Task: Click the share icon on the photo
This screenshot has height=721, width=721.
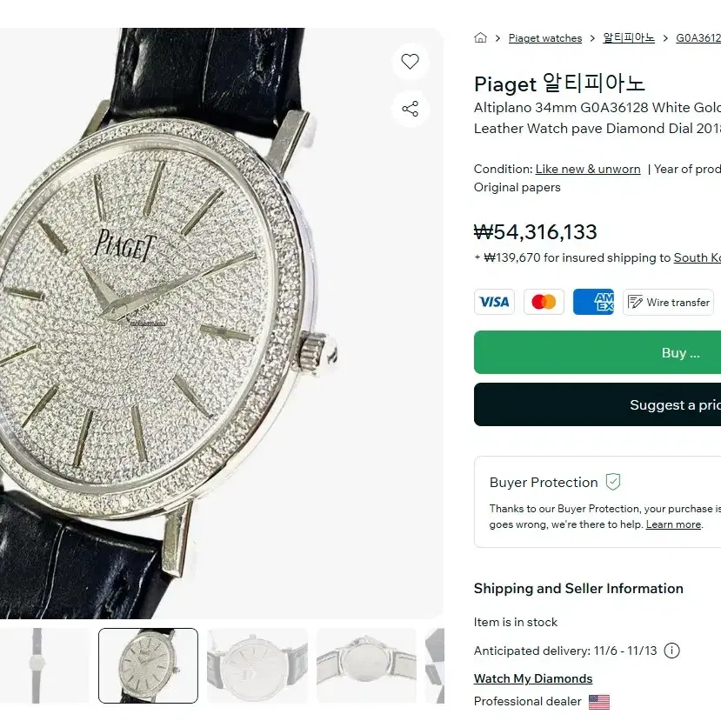Action: tap(410, 109)
